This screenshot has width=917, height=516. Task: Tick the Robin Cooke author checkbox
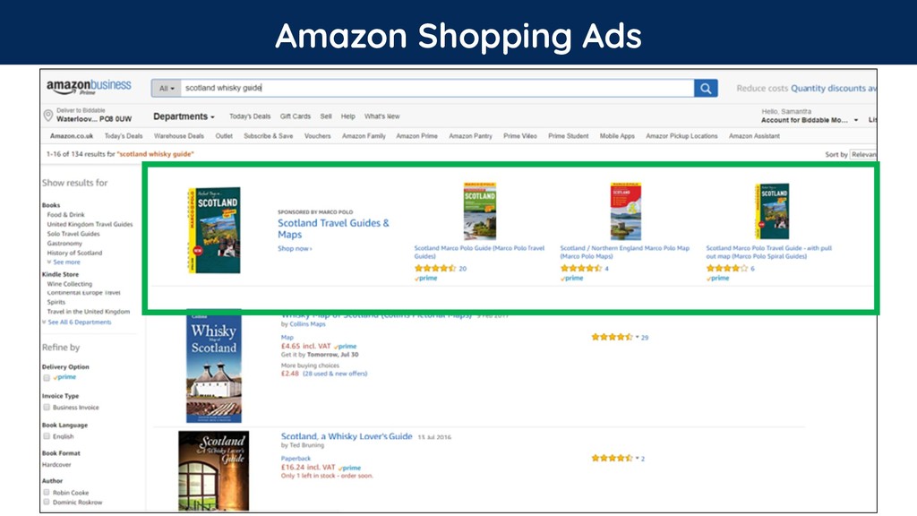47,493
